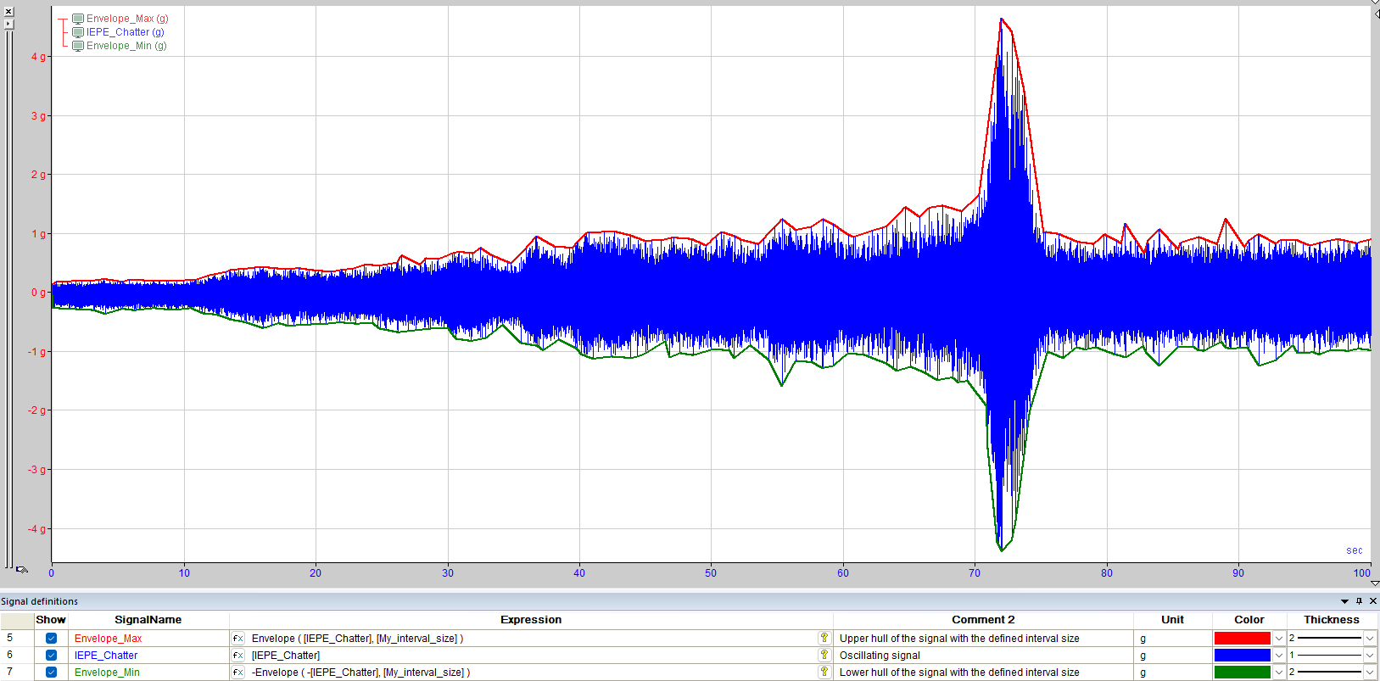
Task: Click the Thickness column header
Action: coord(1332,620)
